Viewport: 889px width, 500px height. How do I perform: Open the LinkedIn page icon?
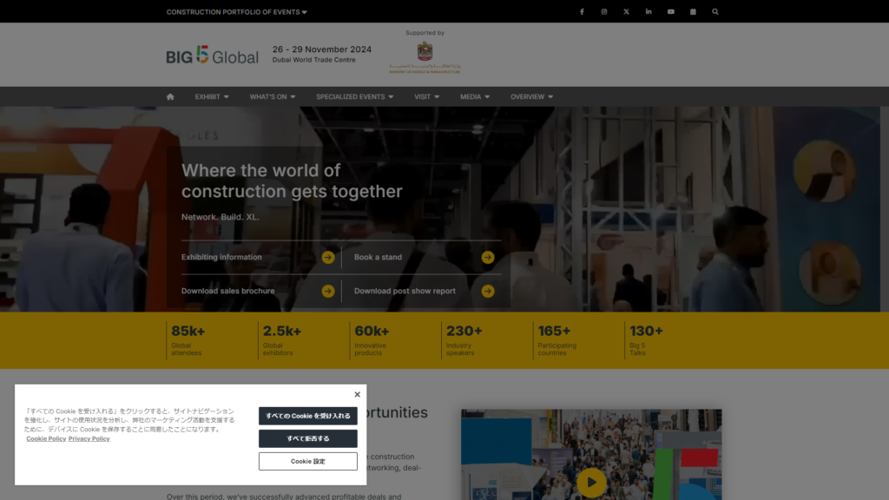pos(648,11)
